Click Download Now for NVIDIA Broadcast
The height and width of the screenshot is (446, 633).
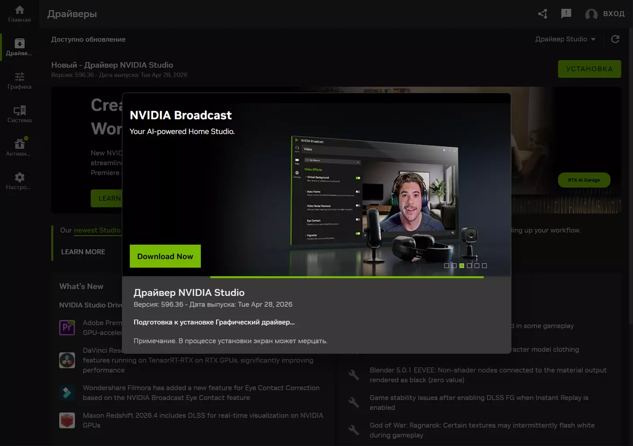click(x=165, y=256)
